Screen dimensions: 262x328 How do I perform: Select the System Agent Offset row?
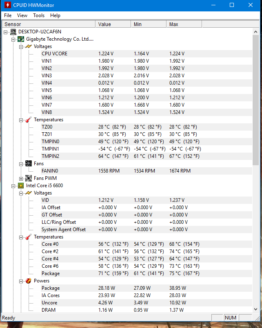point(147,230)
